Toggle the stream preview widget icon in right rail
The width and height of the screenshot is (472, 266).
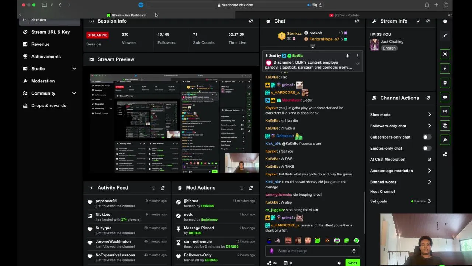pos(445,54)
